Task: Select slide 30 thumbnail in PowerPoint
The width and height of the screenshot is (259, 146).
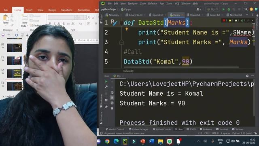Action: [x=15, y=48]
